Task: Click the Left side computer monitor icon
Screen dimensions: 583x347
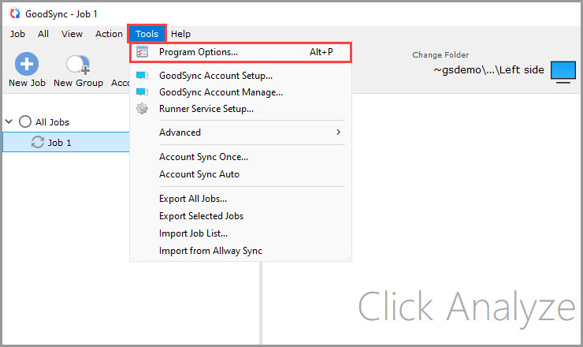Action: click(563, 70)
